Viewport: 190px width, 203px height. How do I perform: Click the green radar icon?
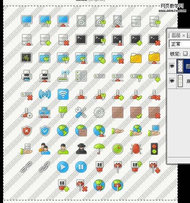tap(117, 149)
